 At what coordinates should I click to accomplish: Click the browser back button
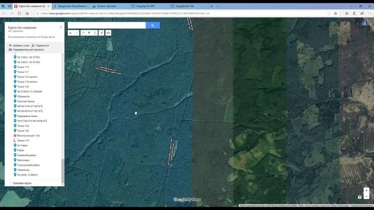[x=4, y=13]
